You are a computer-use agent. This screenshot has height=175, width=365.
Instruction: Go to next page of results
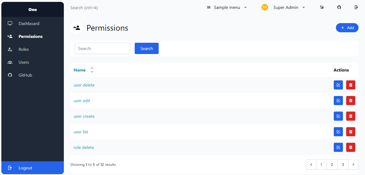[353, 165]
